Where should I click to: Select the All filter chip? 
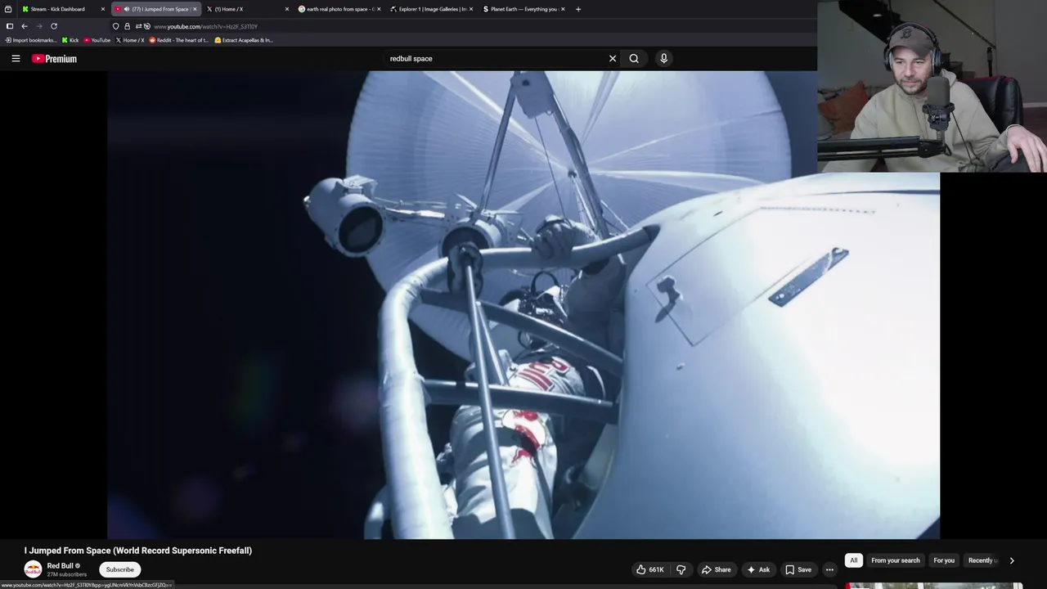(x=853, y=560)
